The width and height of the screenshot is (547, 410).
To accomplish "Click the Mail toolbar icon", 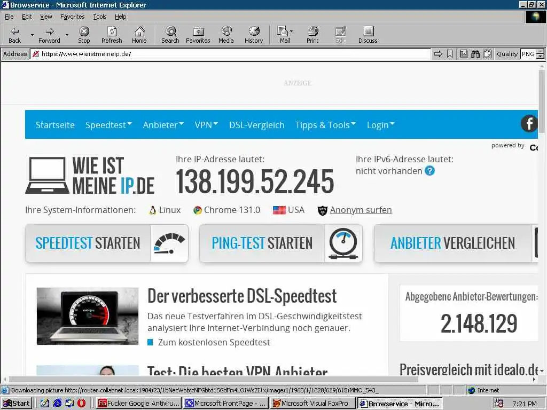I will [x=283, y=35].
